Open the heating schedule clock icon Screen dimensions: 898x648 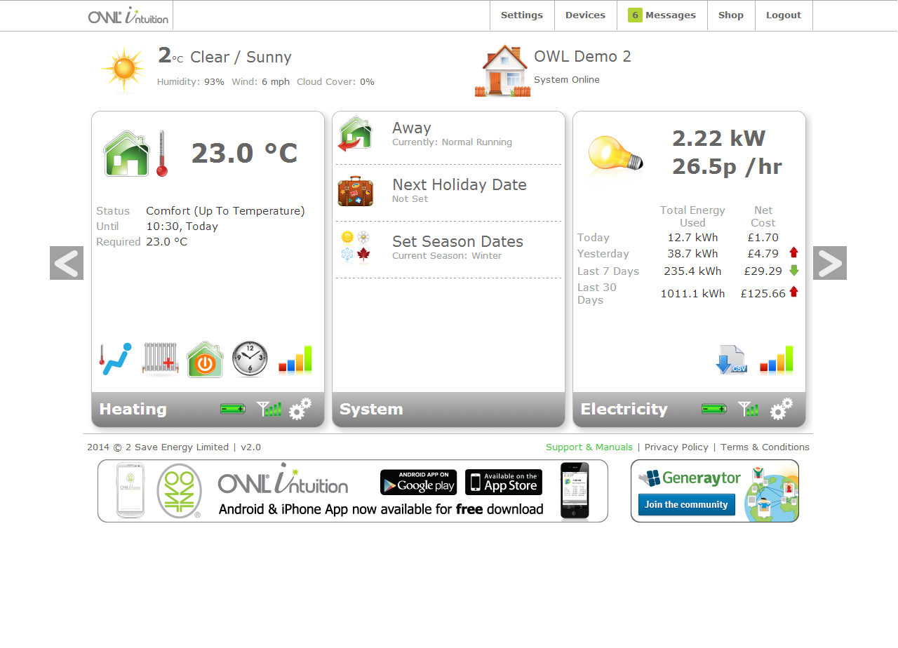coord(250,359)
